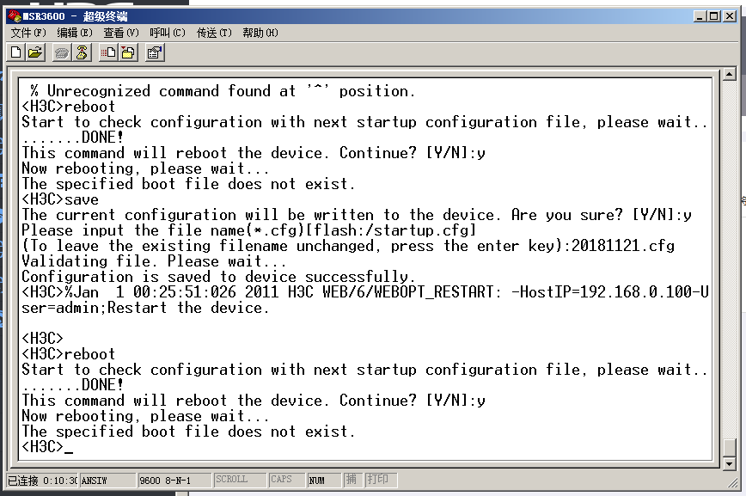Open the 呼叫(C) menu
Screen dimensions: 746x496
click(x=168, y=34)
